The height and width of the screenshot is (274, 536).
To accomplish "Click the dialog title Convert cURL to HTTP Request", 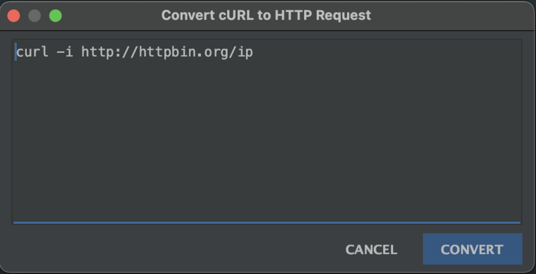I will [266, 15].
